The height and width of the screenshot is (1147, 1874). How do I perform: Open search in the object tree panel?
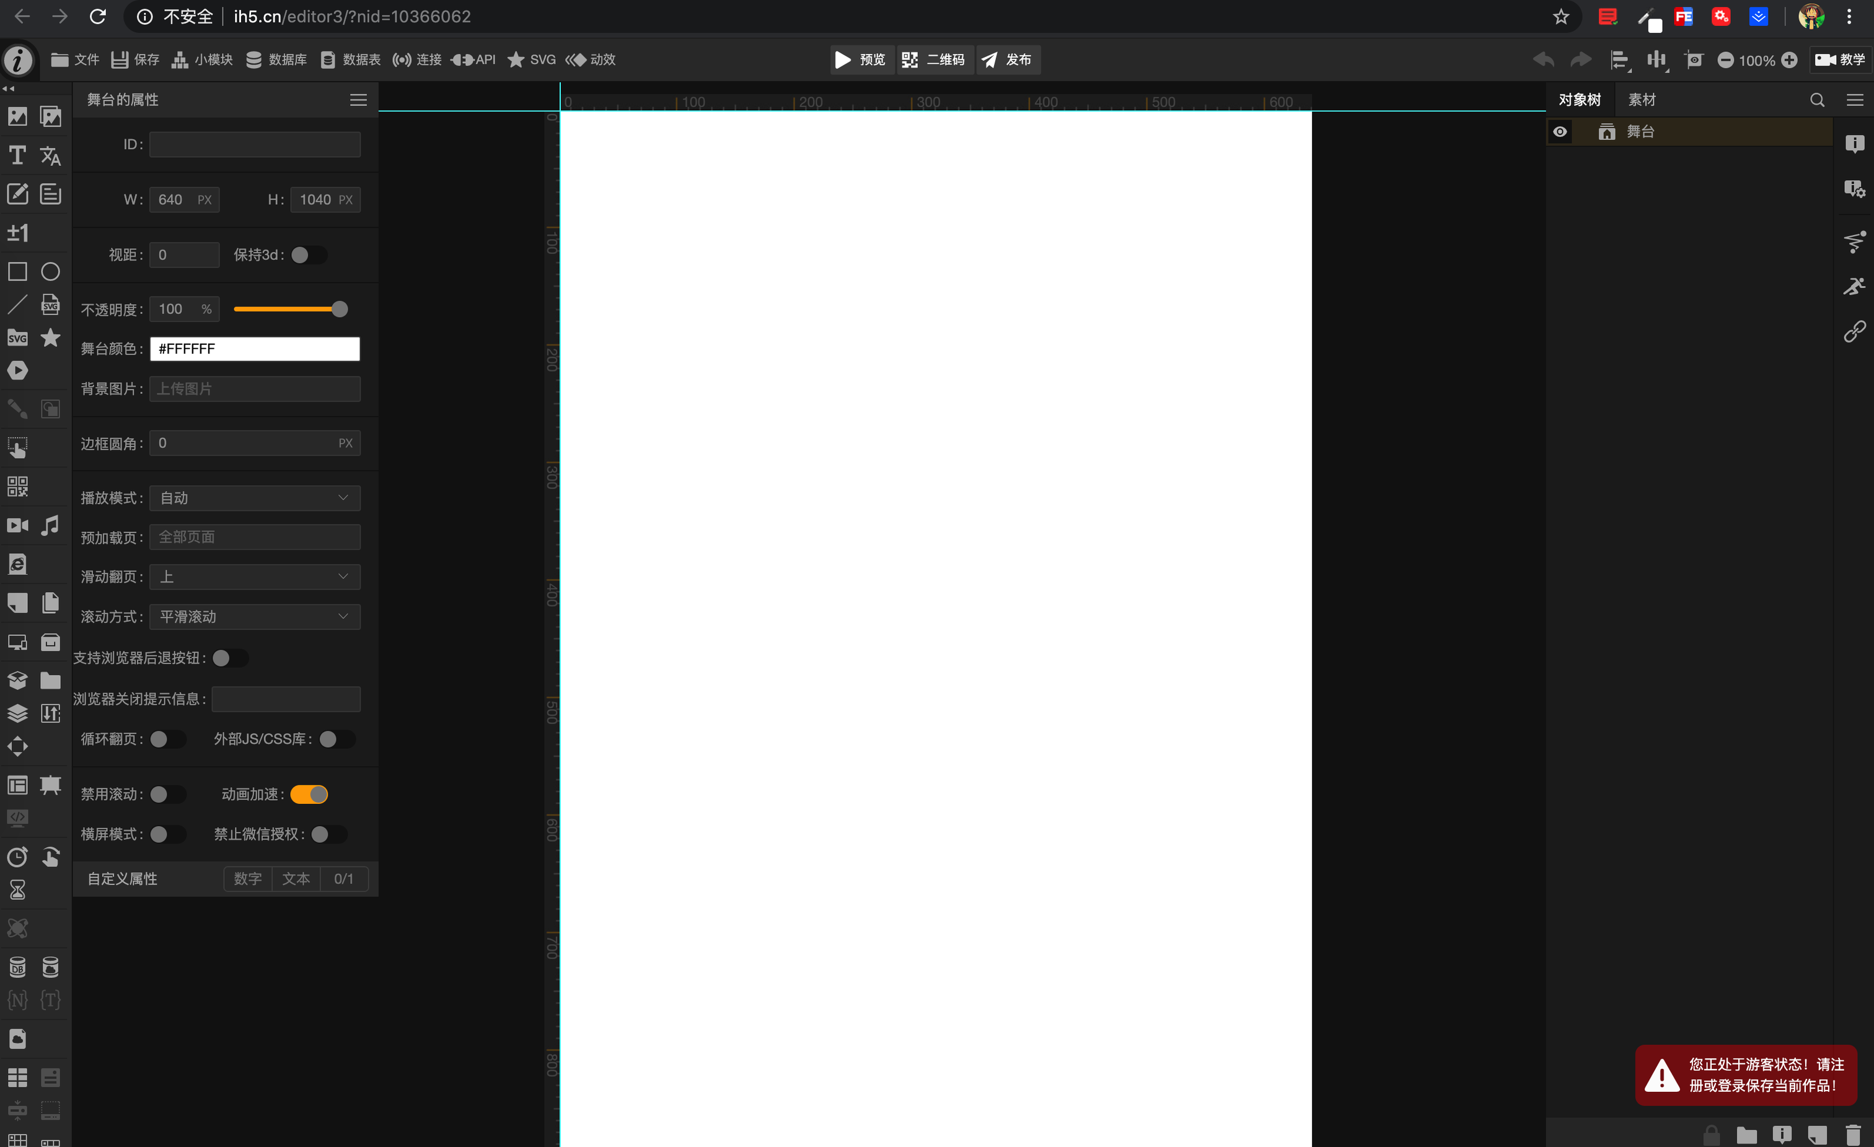click(x=1817, y=100)
